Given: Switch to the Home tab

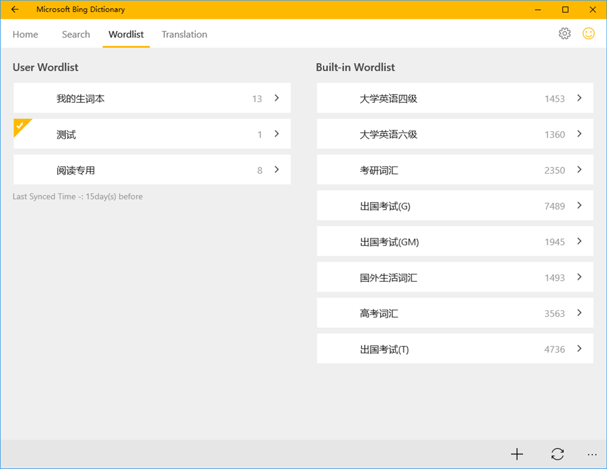Looking at the screenshot, I should click(x=25, y=34).
